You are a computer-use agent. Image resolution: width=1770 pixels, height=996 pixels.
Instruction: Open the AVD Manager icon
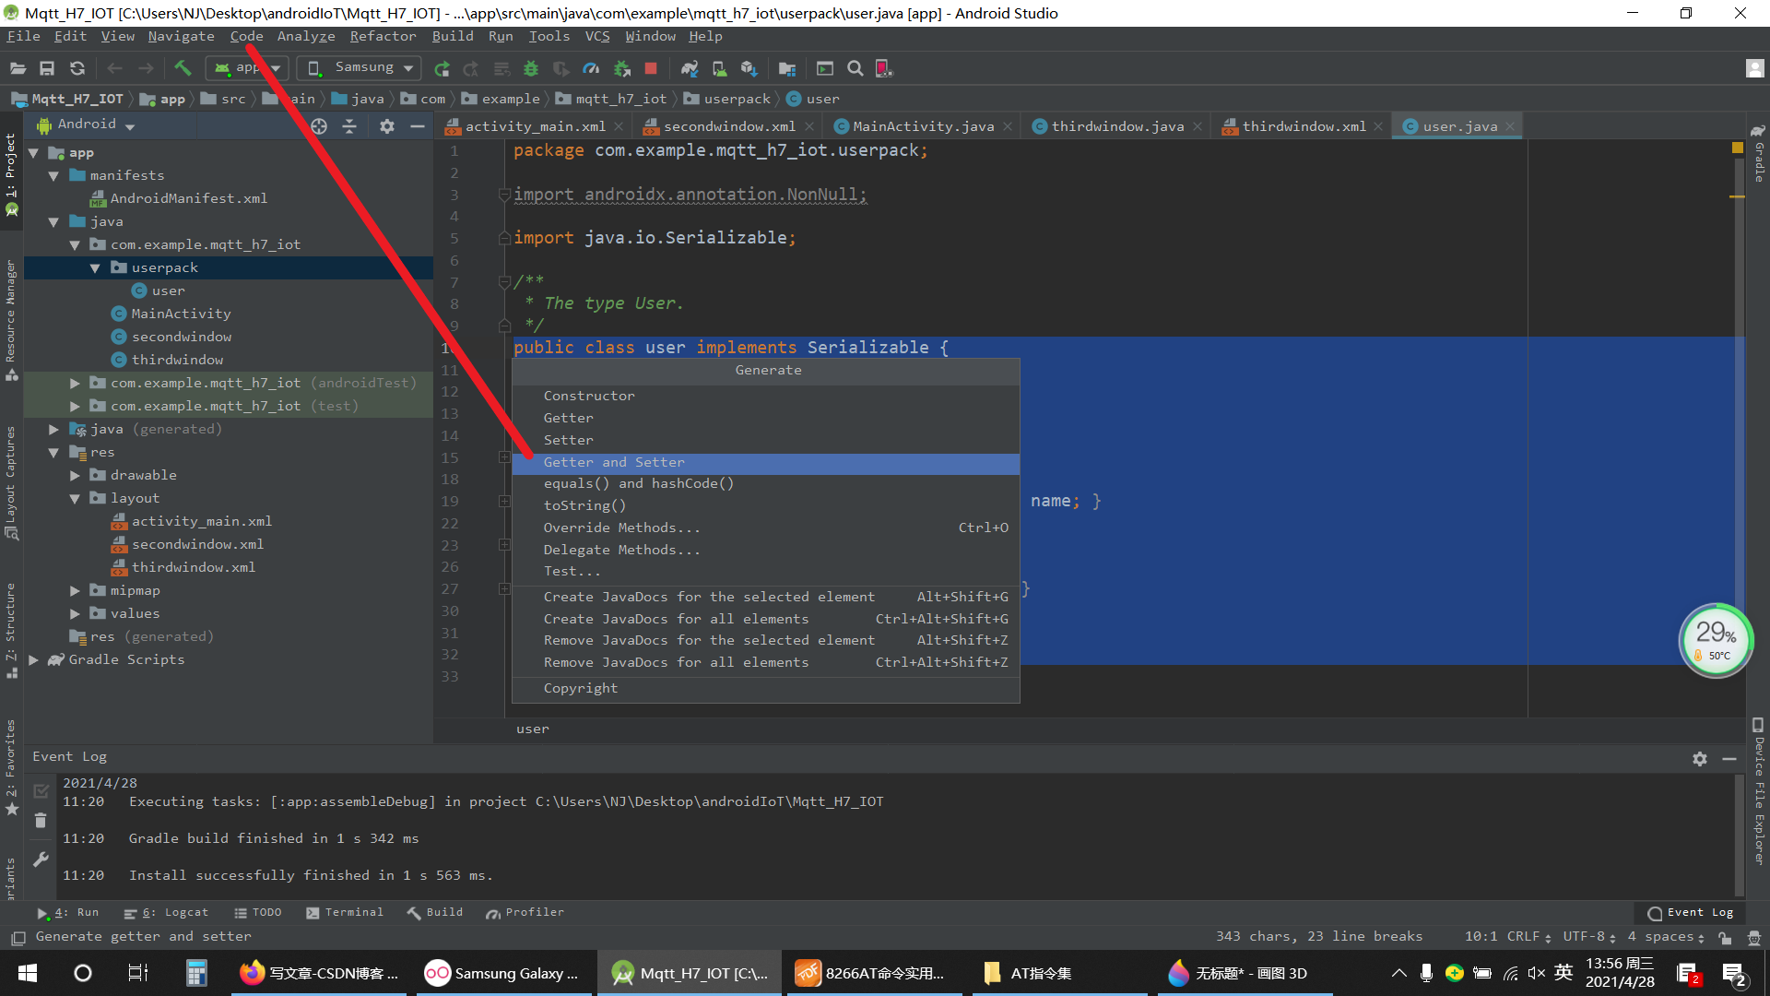[x=720, y=68]
